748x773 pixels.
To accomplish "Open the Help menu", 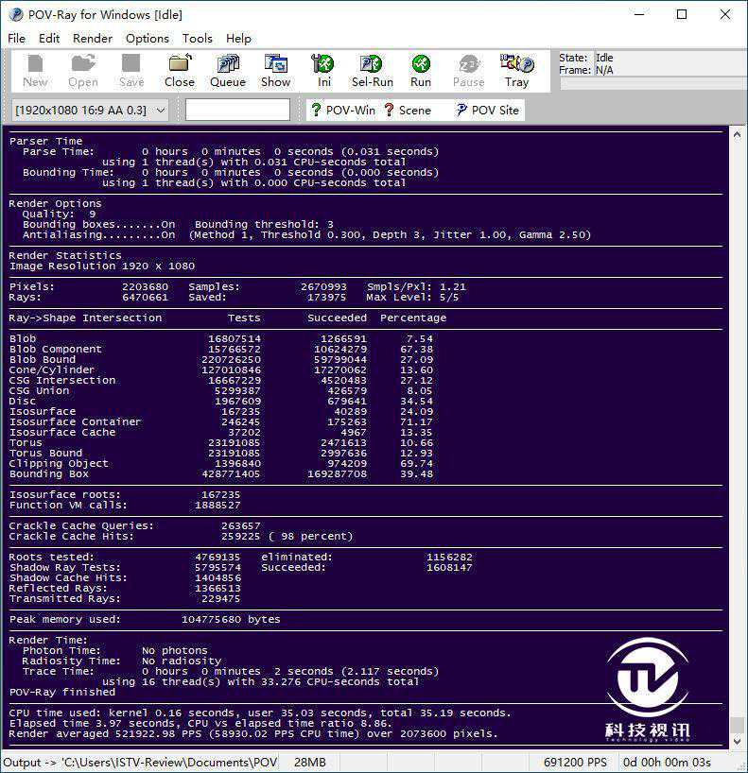I will [x=239, y=39].
